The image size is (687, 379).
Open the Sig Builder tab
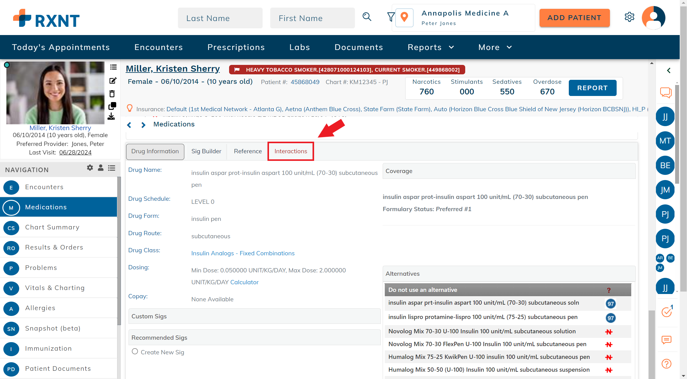206,151
